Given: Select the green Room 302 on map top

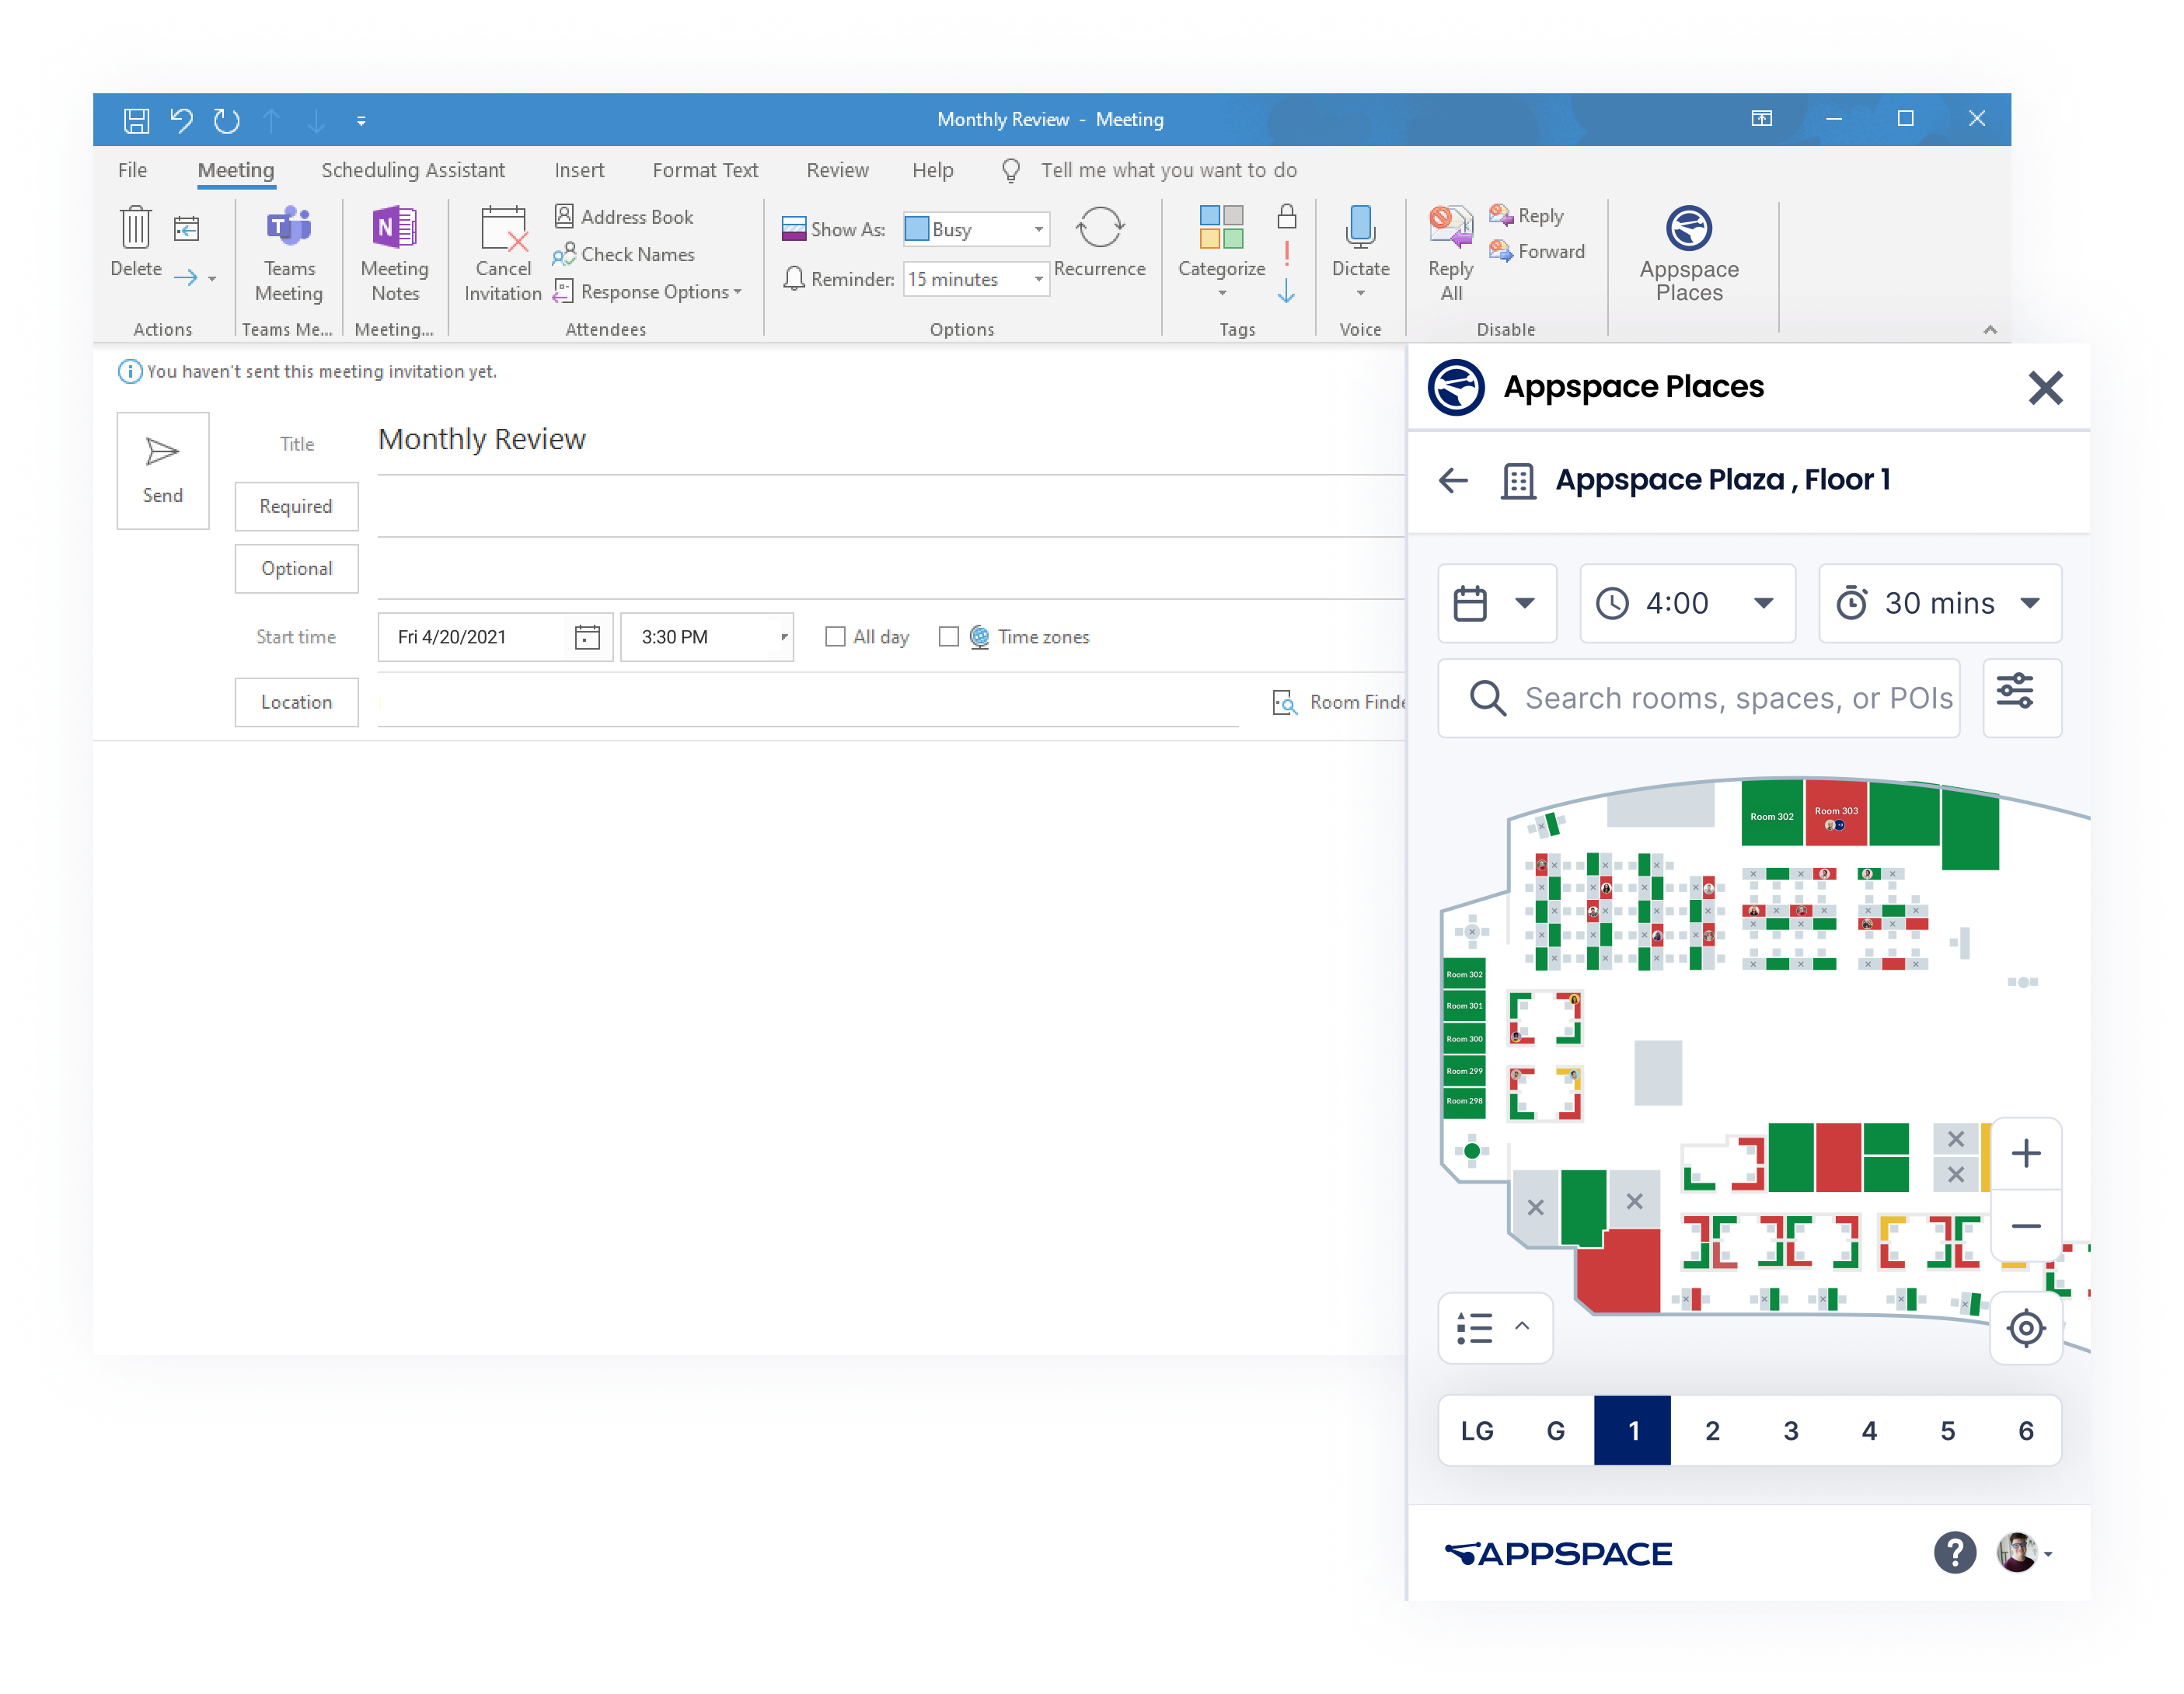Looking at the screenshot, I should tap(1772, 814).
